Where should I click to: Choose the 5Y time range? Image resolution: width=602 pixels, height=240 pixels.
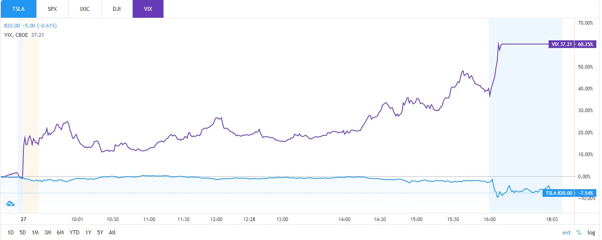[100, 232]
